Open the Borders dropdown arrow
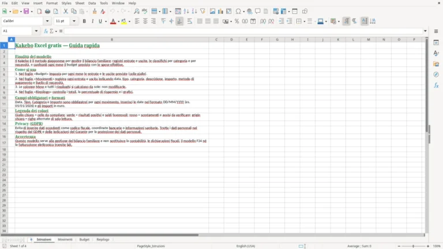Viewport: 443px width, 249px height. point(305,21)
